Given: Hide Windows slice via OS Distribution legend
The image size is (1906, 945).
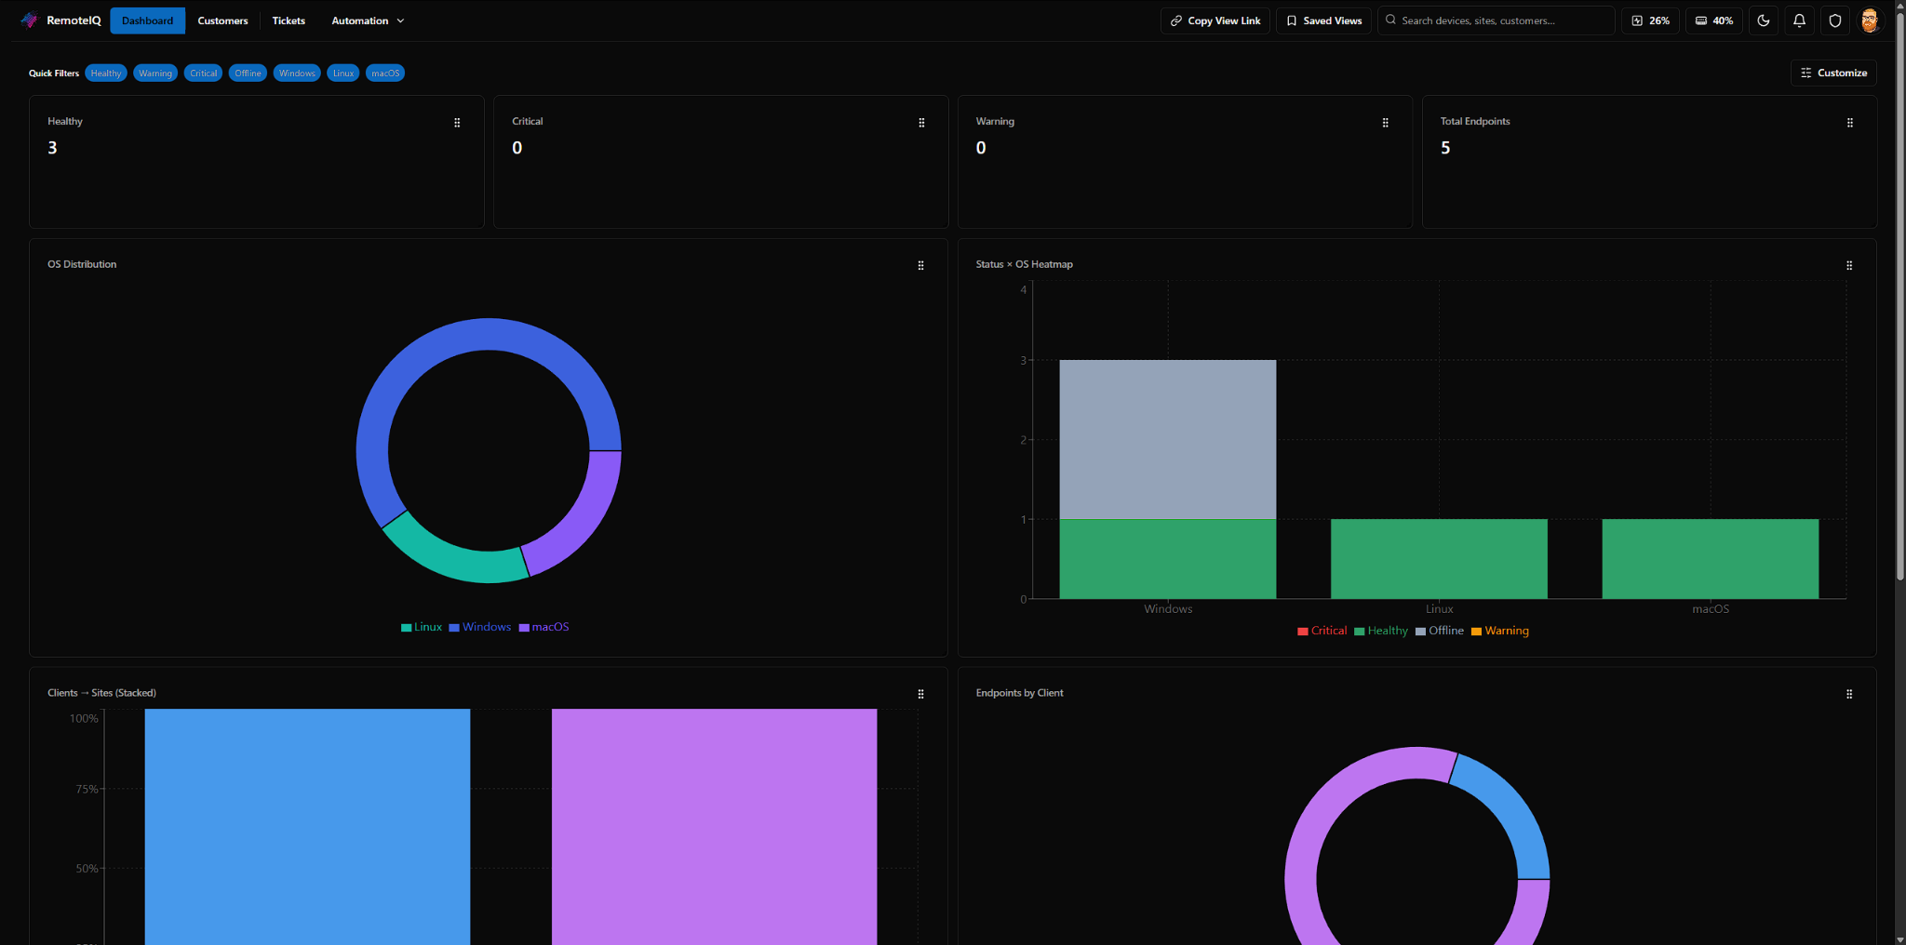Looking at the screenshot, I should click(x=480, y=627).
